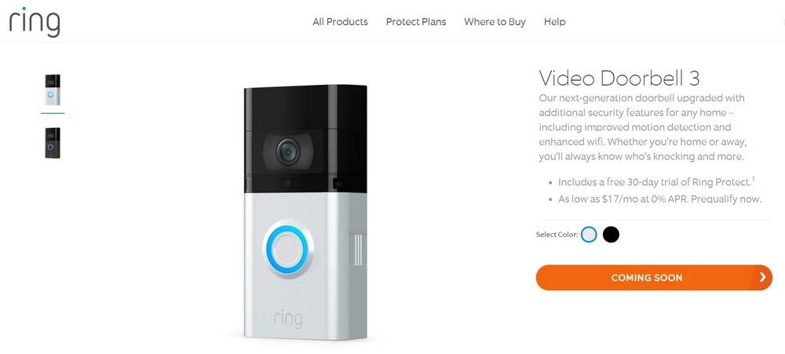The height and width of the screenshot is (354, 785).
Task: Click the Prequalify now financing line
Action: coord(660,199)
